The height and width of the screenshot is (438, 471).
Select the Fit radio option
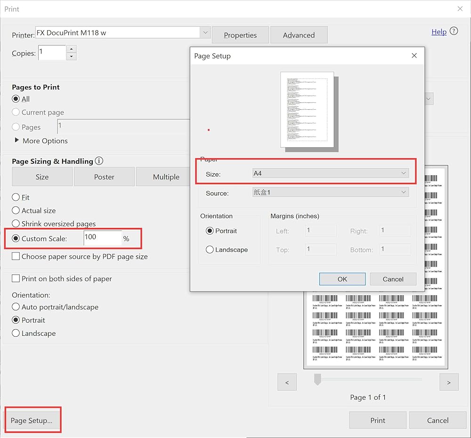(x=16, y=197)
